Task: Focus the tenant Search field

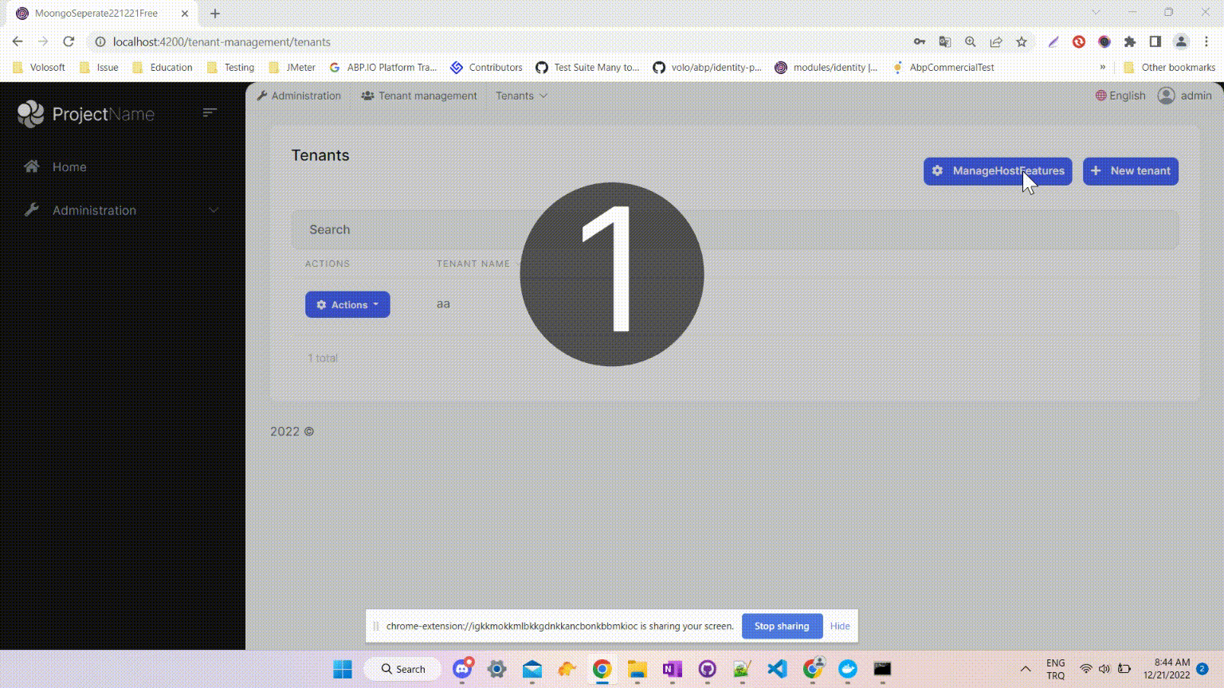Action: 735,229
